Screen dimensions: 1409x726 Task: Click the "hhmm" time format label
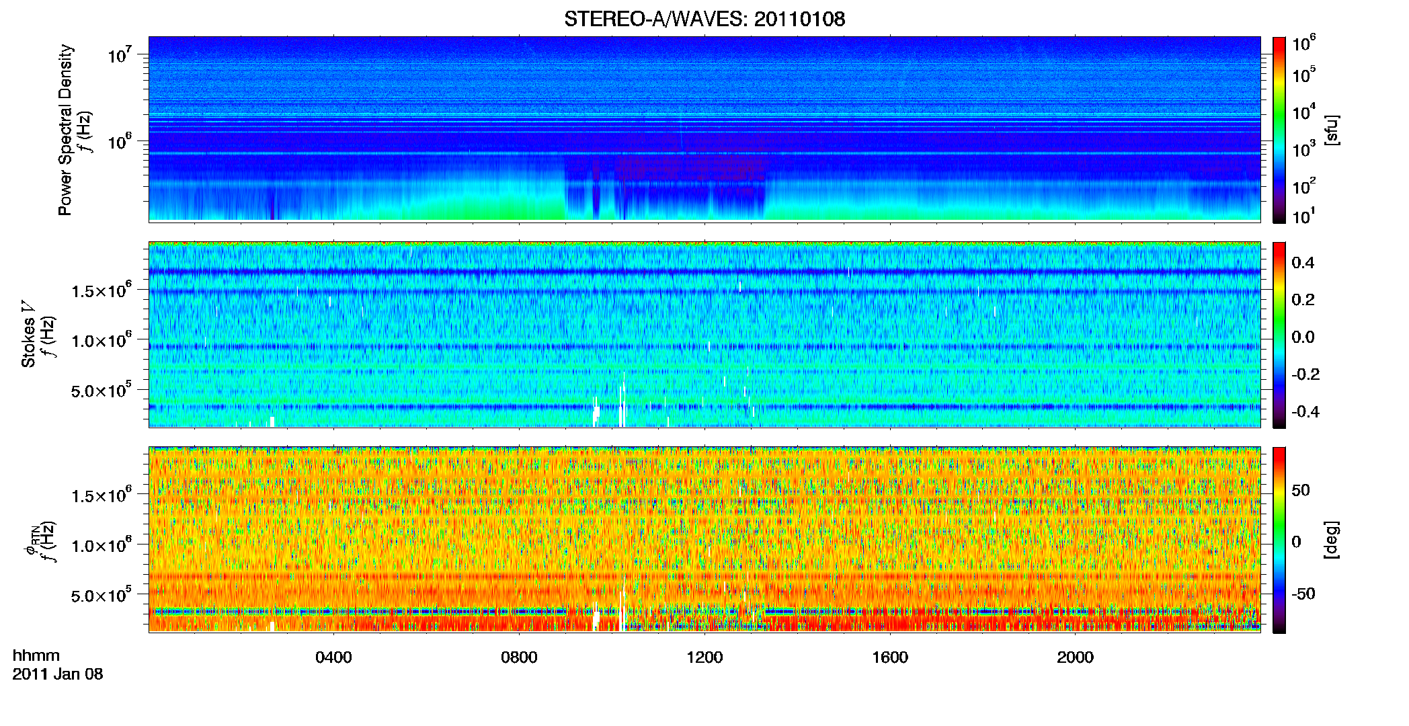click(x=36, y=655)
